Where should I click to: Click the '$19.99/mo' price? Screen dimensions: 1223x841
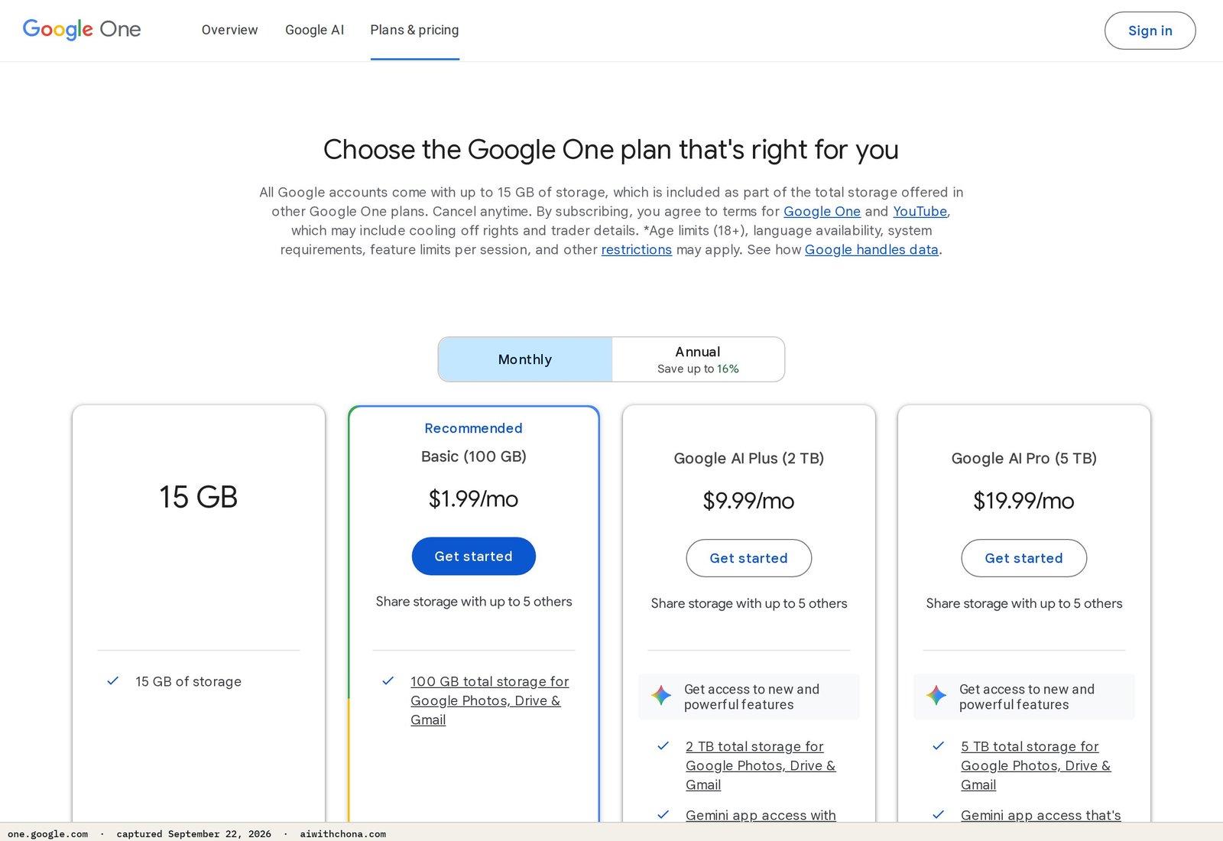click(x=1024, y=501)
